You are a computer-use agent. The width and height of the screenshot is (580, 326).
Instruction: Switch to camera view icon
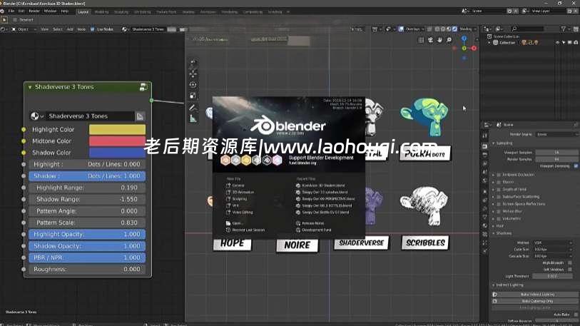[x=431, y=40]
